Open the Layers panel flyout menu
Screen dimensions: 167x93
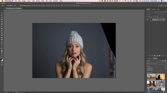click(166, 9)
